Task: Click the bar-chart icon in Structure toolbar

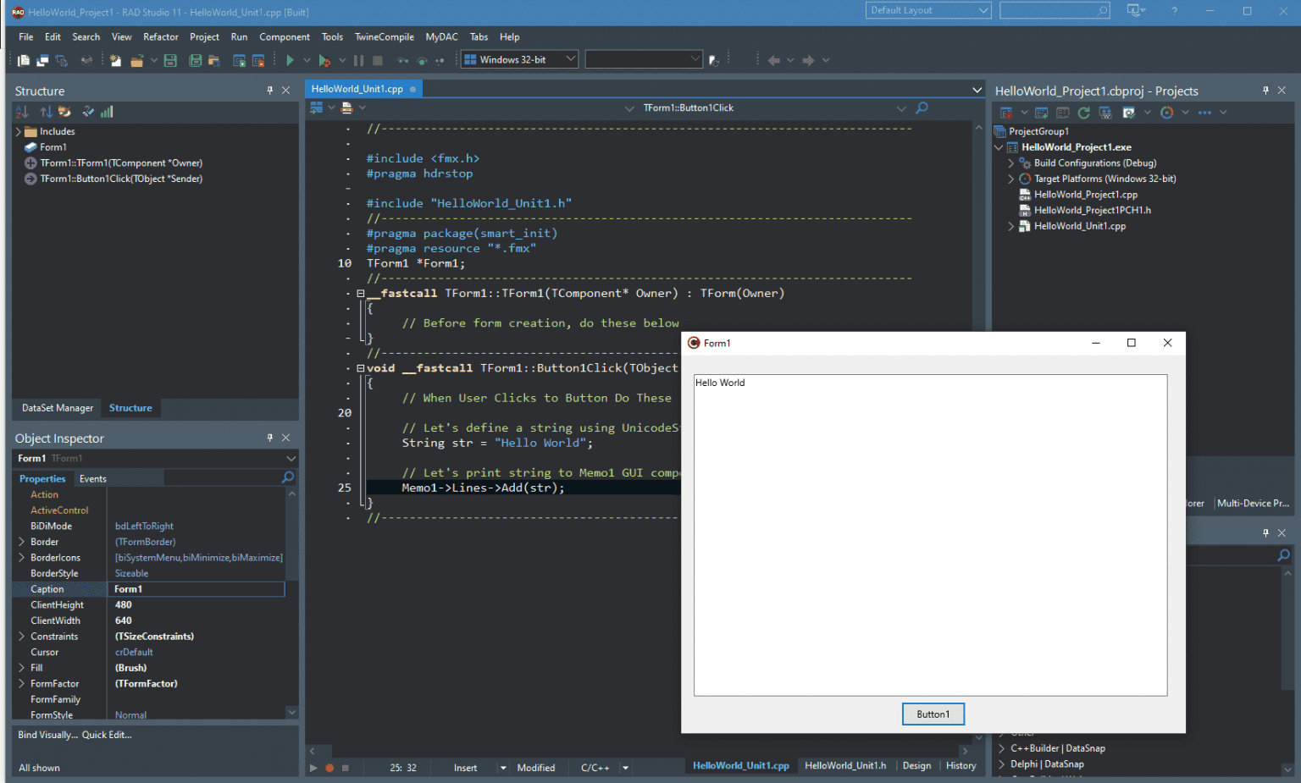Action: 107,112
